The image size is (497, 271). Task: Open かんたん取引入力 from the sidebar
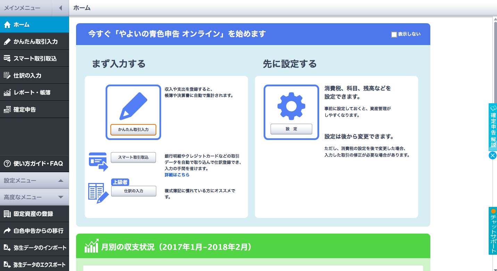(34, 42)
